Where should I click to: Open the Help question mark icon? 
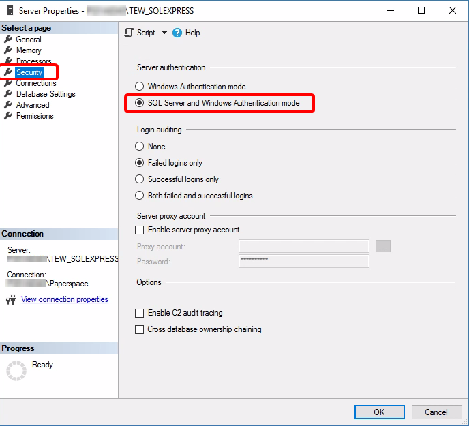[177, 33]
